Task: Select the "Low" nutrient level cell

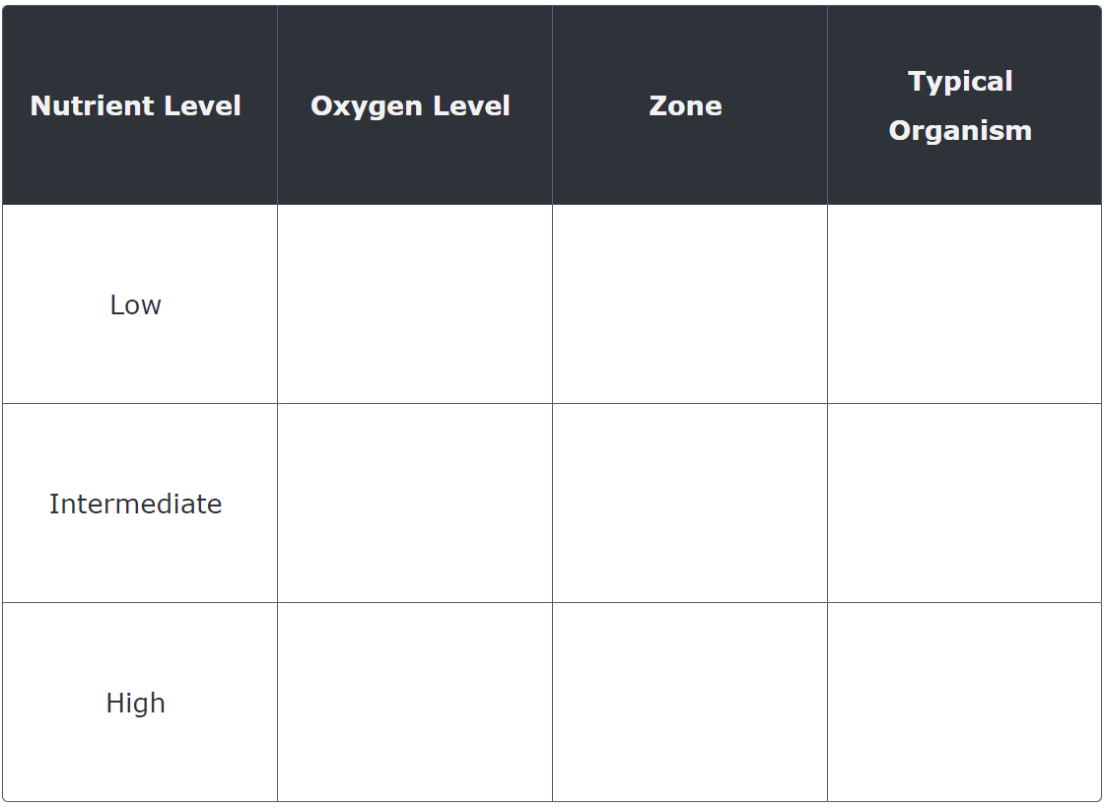Action: pyautogui.click(x=135, y=305)
